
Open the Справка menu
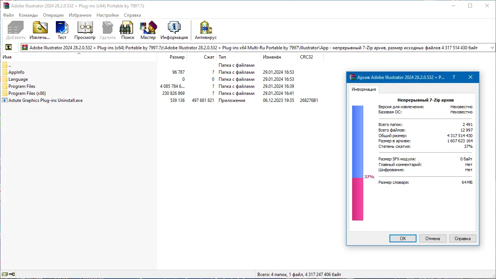[x=132, y=15]
